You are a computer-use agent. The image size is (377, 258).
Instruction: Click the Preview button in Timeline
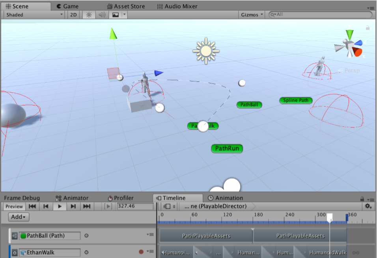tap(14, 206)
